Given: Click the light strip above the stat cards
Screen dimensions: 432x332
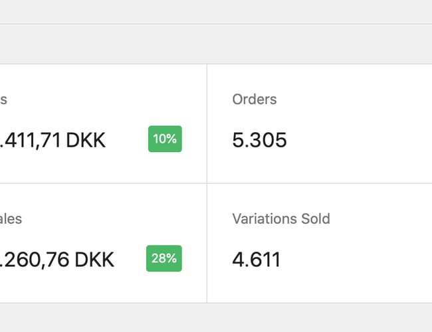Looking at the screenshot, I should point(216,44).
